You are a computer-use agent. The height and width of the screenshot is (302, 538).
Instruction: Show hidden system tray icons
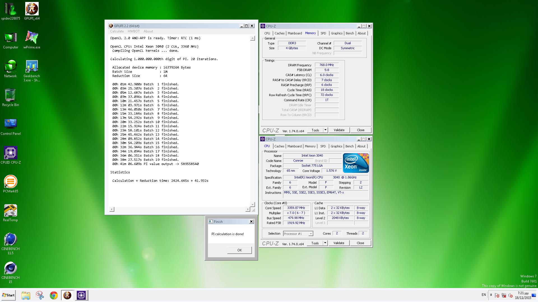point(491,295)
